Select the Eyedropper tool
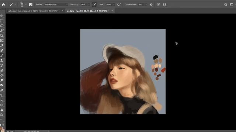This screenshot has width=236, height=132. click(x=2, y=45)
